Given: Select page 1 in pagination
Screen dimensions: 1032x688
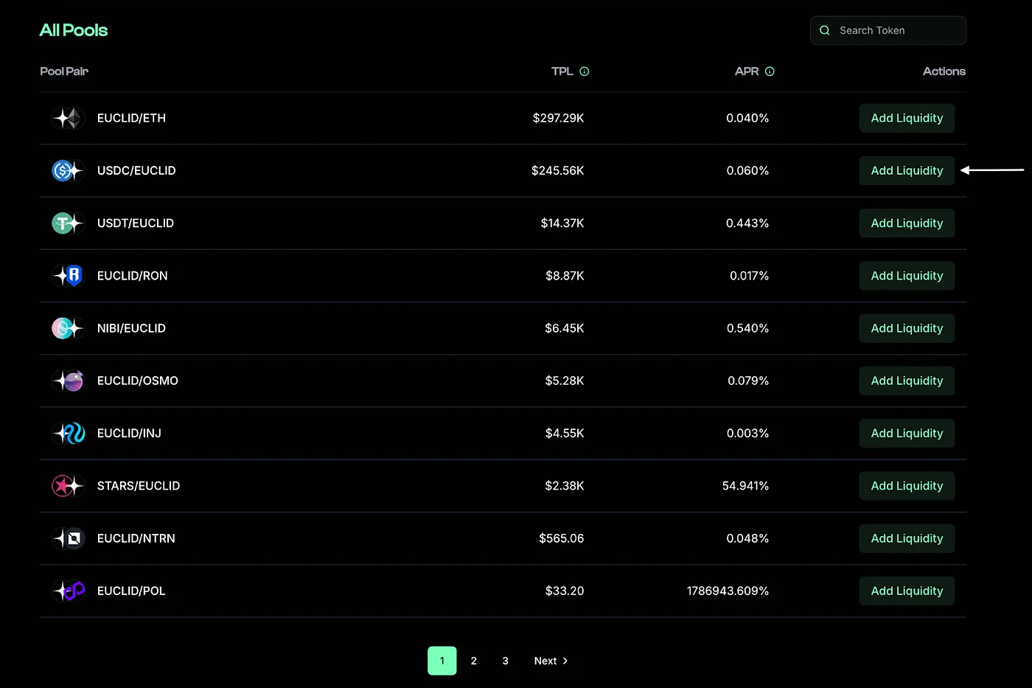Looking at the screenshot, I should click(x=442, y=661).
